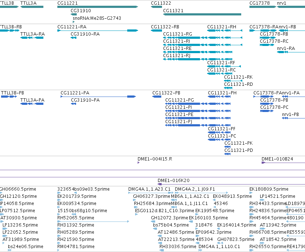Select transcript CG11321-RF
Viewport: 305px width, 252px height.
[224, 66]
